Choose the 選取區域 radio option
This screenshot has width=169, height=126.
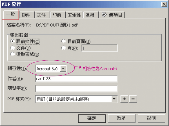pos(12,54)
